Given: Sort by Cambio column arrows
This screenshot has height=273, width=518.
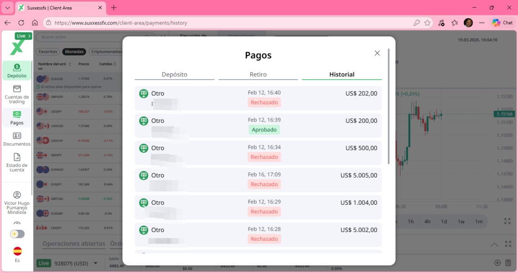Looking at the screenshot, I should (x=115, y=64).
